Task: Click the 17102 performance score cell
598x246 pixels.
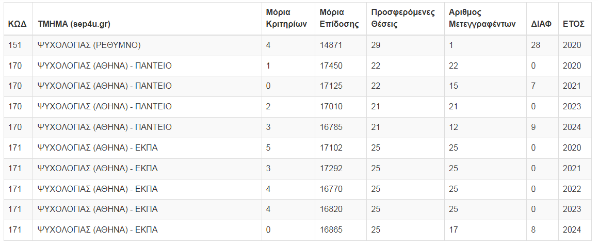Action: (331, 148)
